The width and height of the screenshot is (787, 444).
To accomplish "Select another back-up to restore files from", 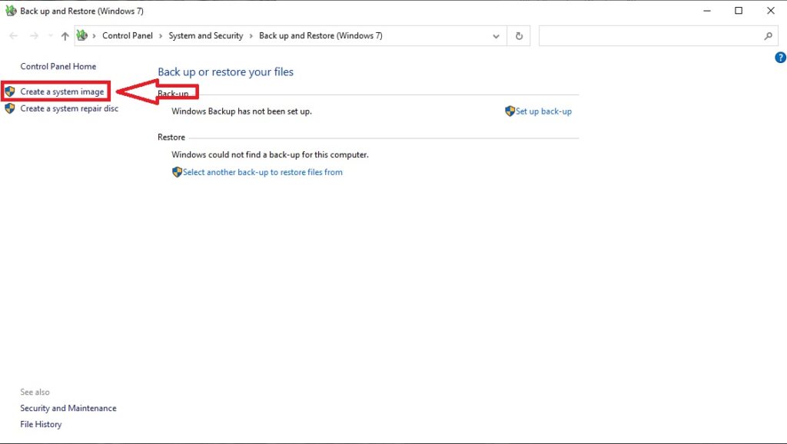I will point(262,173).
